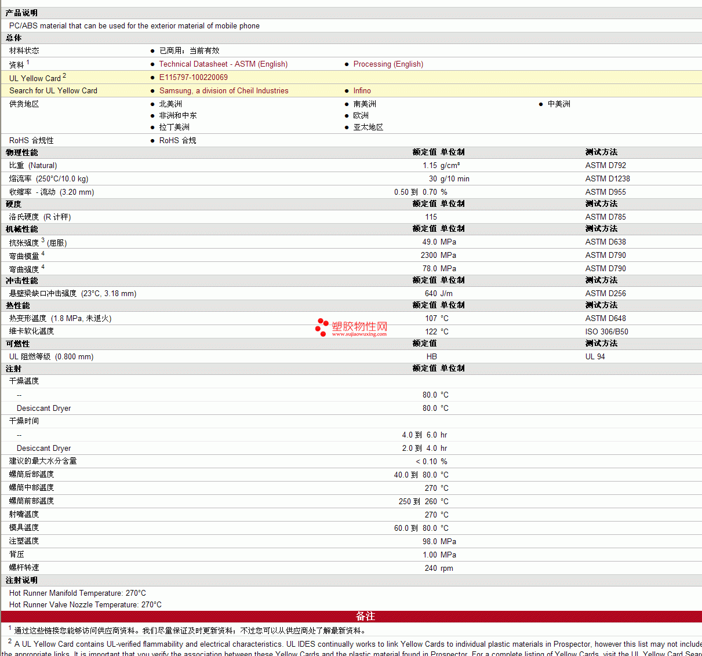Click the flexural strength value 78.0

(430, 269)
